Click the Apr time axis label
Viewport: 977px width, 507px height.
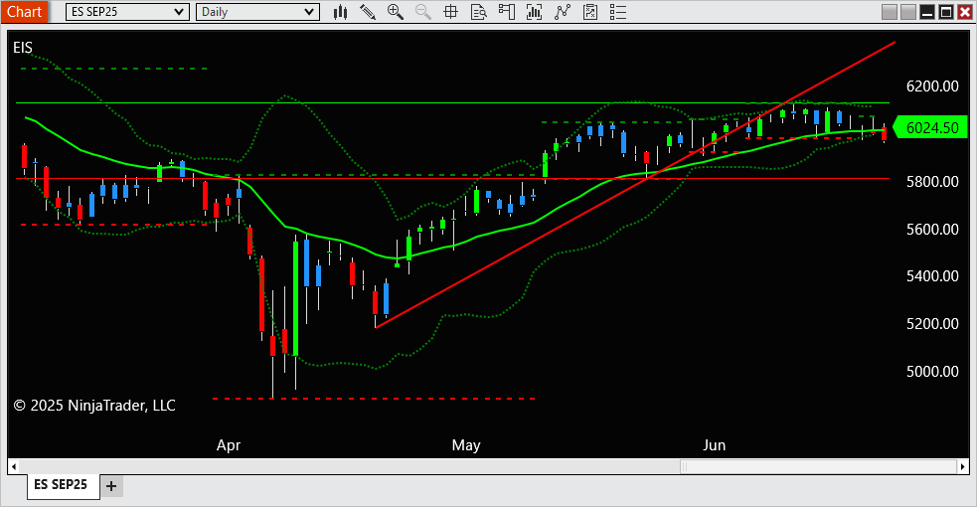[228, 445]
